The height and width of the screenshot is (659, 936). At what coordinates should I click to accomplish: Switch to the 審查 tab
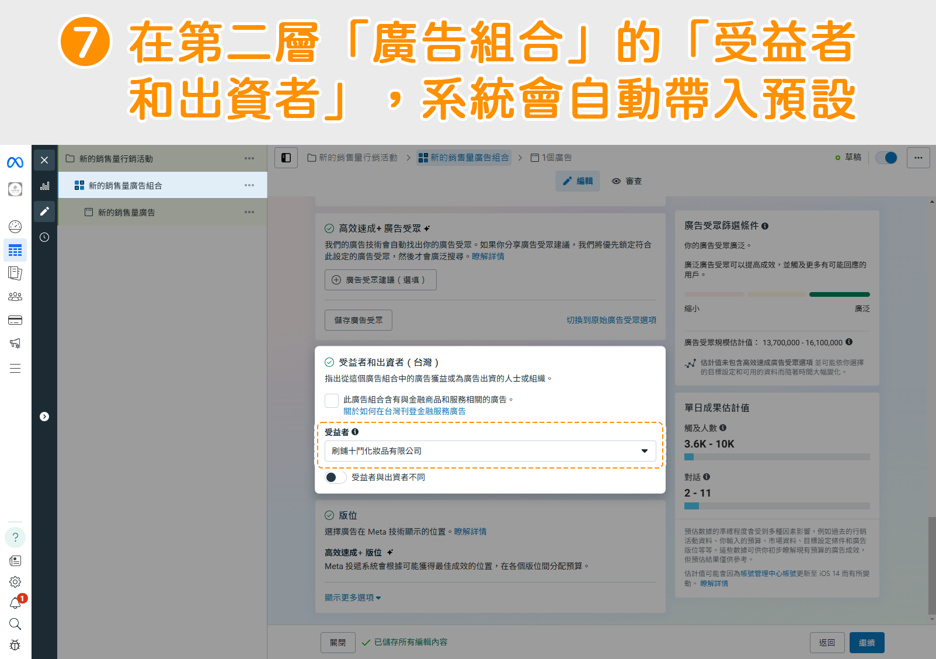coord(627,181)
